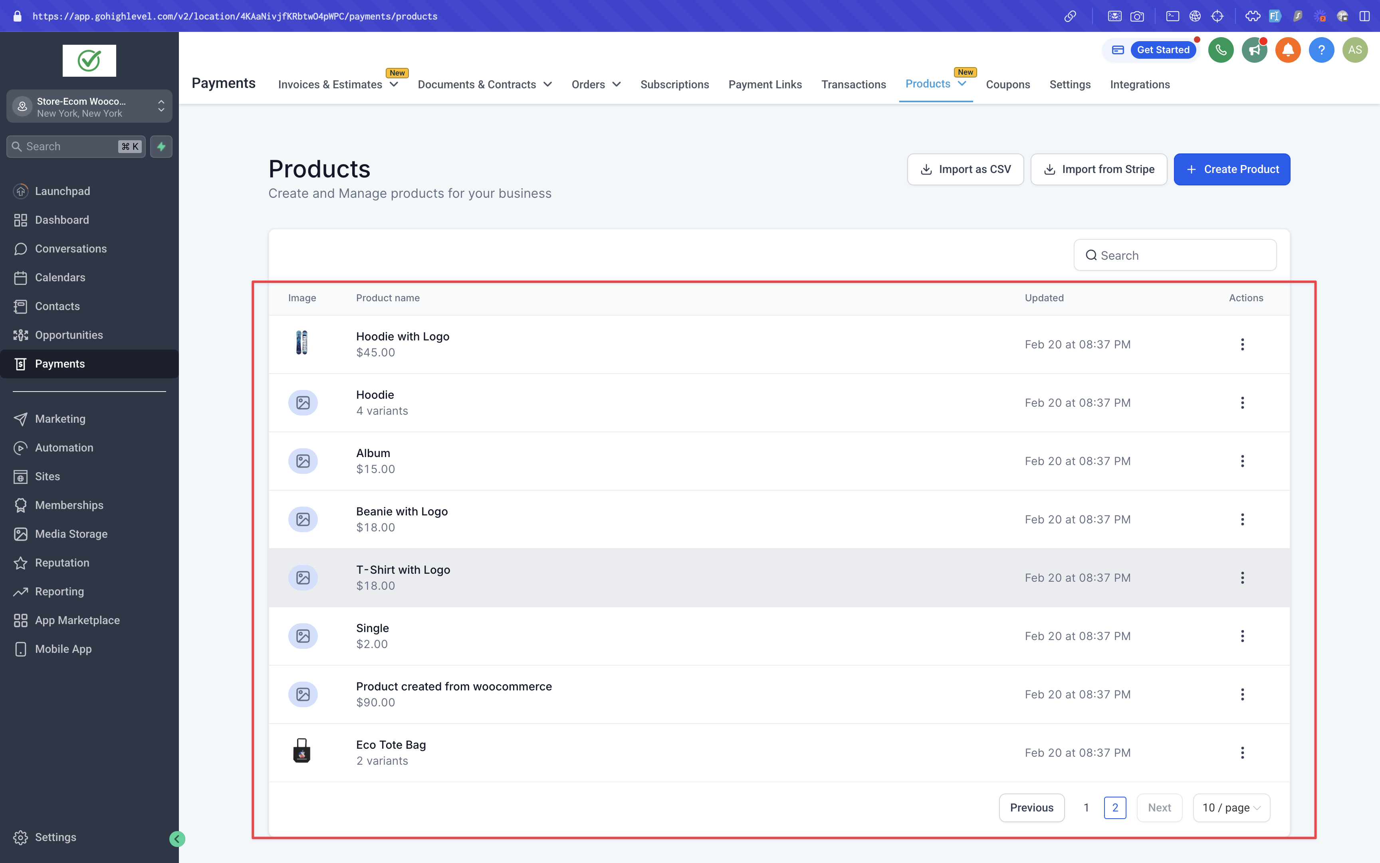The image size is (1380, 863).
Task: Switch to the payments Settings tab
Action: coord(1070,84)
